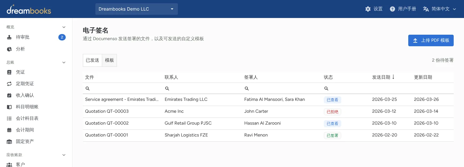464x167 pixels.
Task: Click the badge showing 2 pending approvals
Action: (62, 37)
